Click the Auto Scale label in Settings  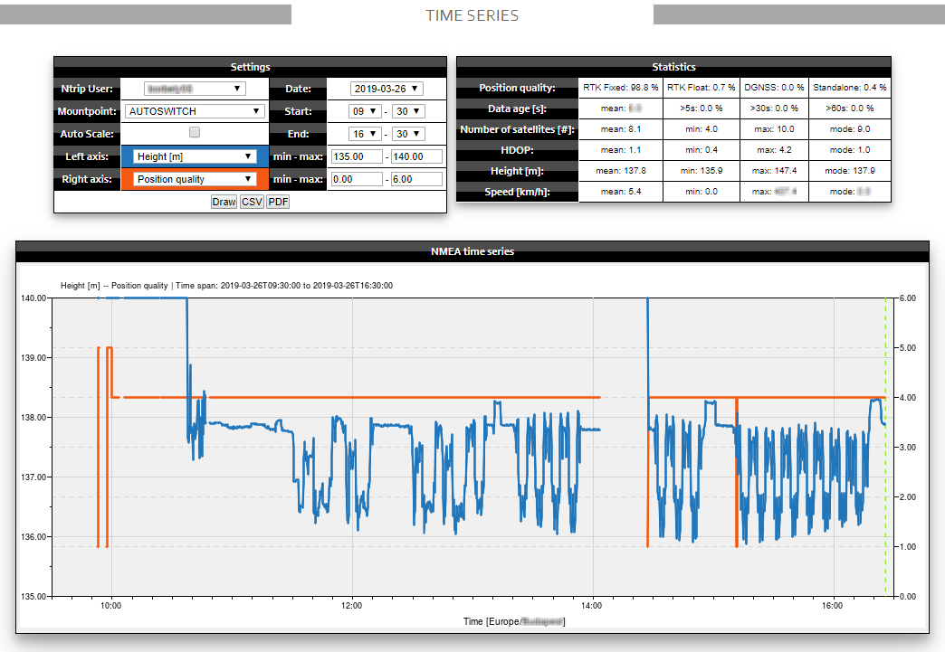pos(87,134)
